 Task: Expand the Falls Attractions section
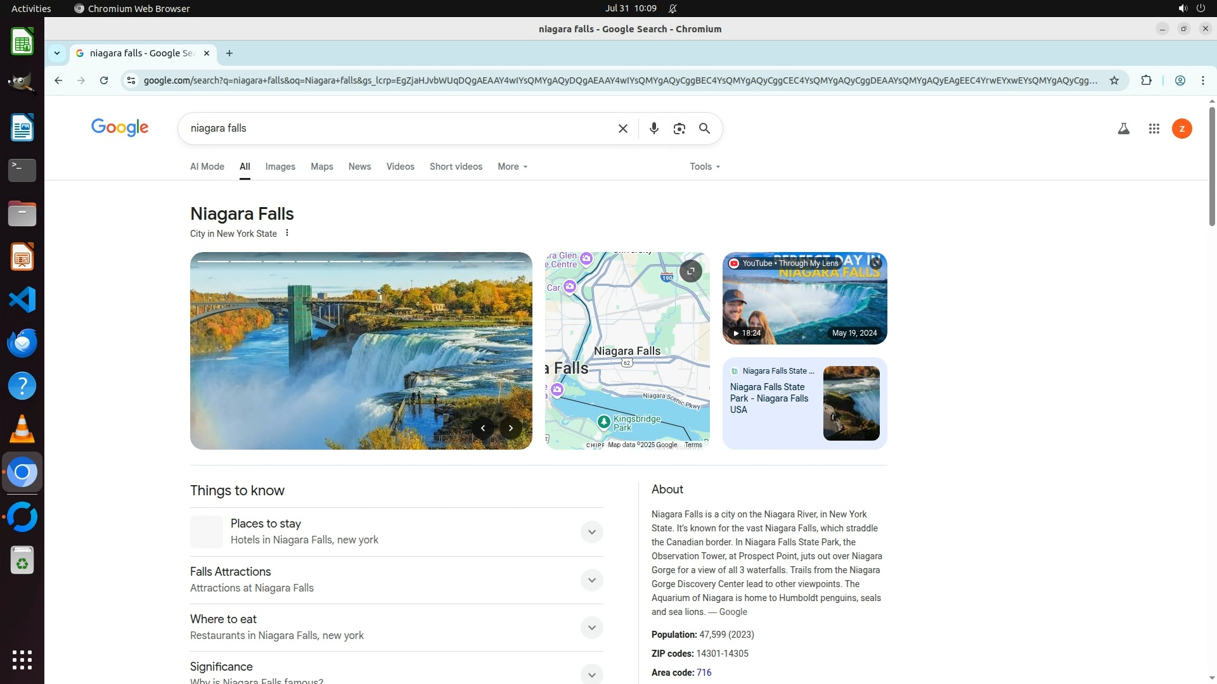point(591,580)
